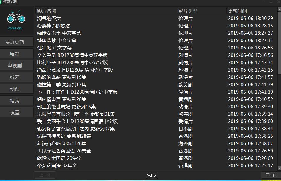Screen dimensions: 281x181
Task: Click timestamp 2019-06-06 18:30:29
Action: [250, 19]
